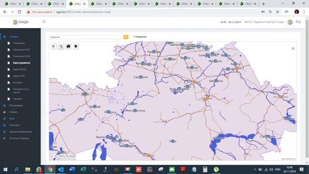Expand the Паспорта sidebar group
This screenshot has height=174, width=309.
coord(20,125)
